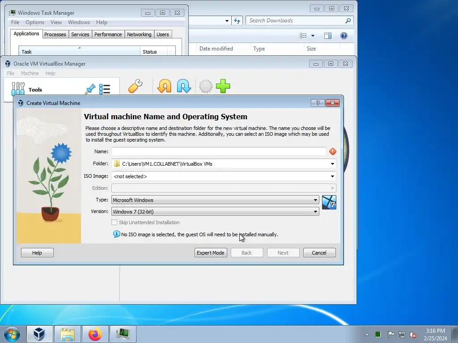Switch to the Users tab
Viewport: 458px width, 343px height.
click(163, 34)
